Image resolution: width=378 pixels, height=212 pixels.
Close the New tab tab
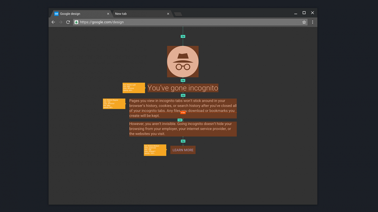click(168, 14)
